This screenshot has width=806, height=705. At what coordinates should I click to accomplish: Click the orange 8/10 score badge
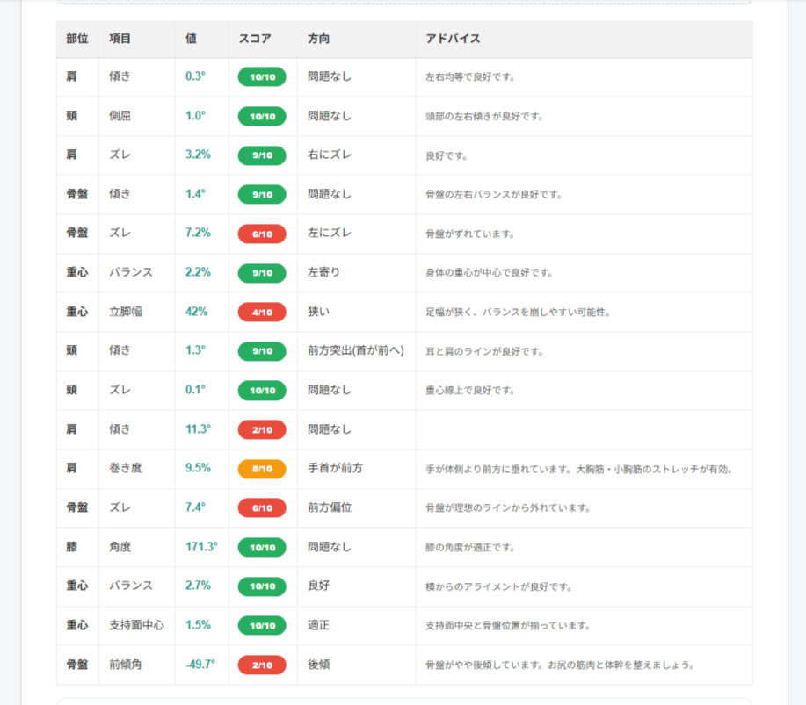262,469
